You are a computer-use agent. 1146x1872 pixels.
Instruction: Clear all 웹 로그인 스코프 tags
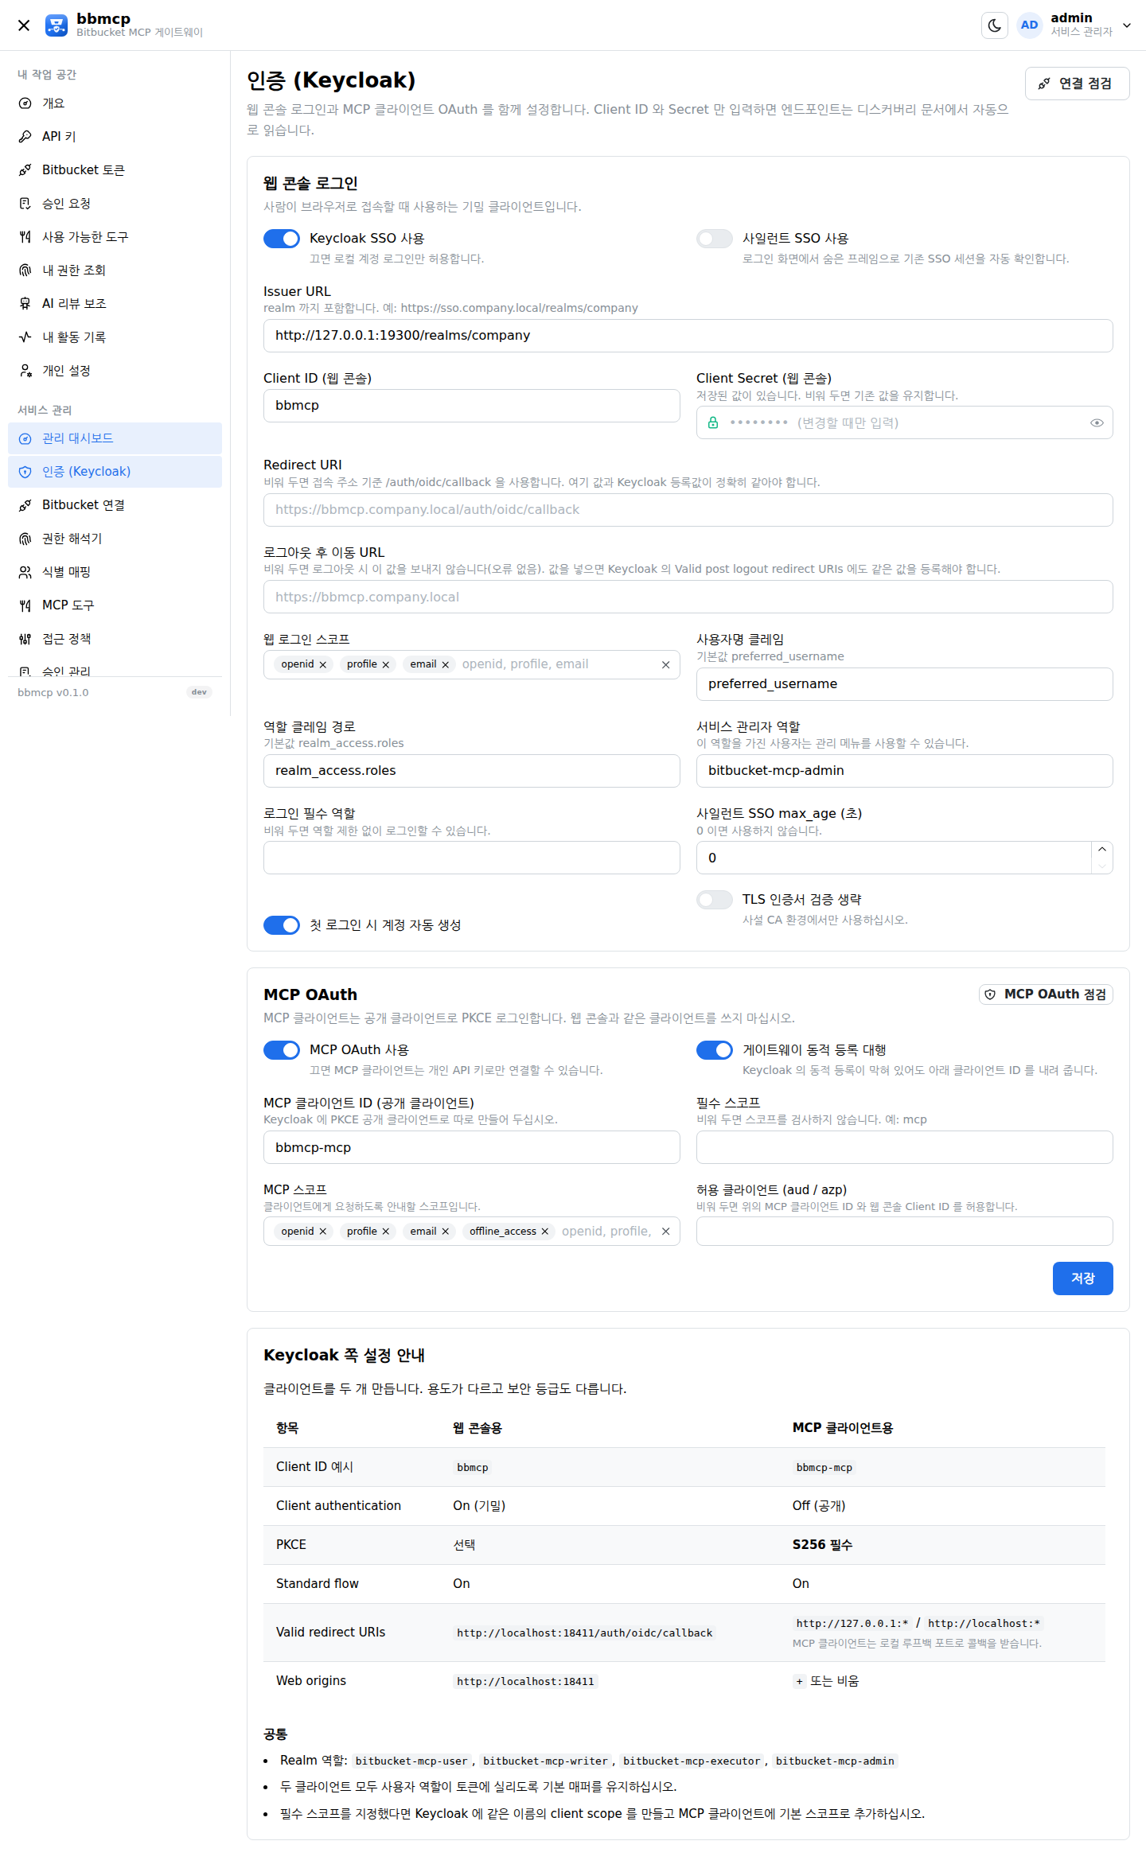coord(666,665)
